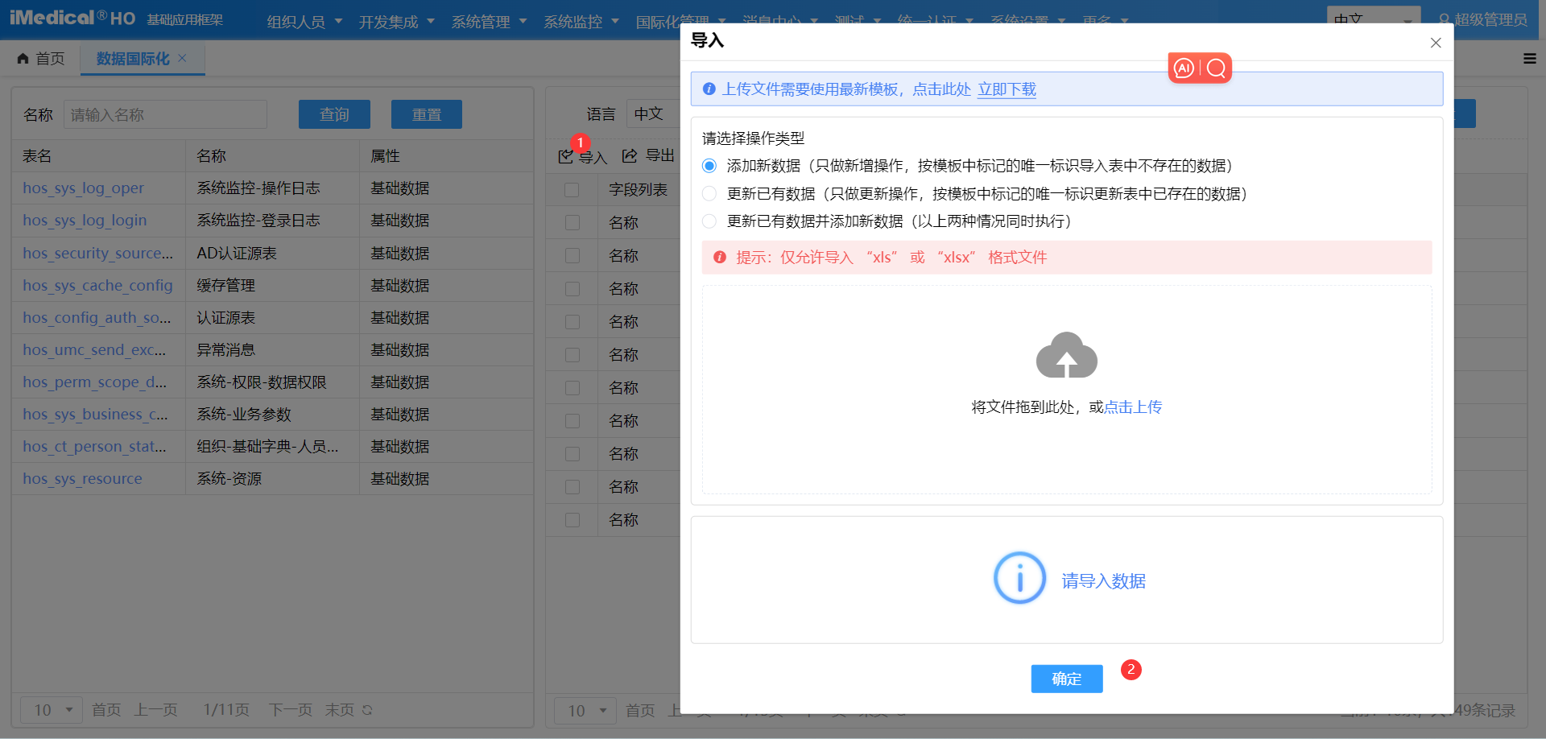Click the home icon on 首页 tab

point(23,58)
